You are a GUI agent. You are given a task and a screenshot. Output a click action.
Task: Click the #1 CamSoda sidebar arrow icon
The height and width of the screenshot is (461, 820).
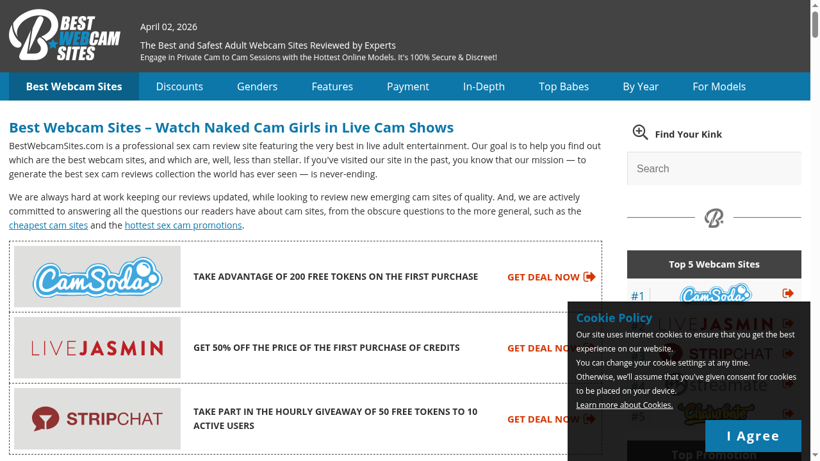pyautogui.click(x=788, y=293)
